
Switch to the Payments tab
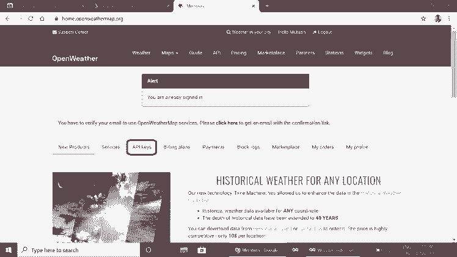[213, 147]
